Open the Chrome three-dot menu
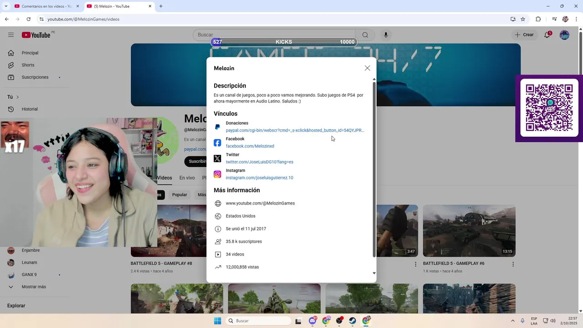 577,19
